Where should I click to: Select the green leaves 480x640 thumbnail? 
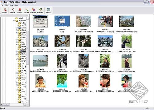(62, 81)
